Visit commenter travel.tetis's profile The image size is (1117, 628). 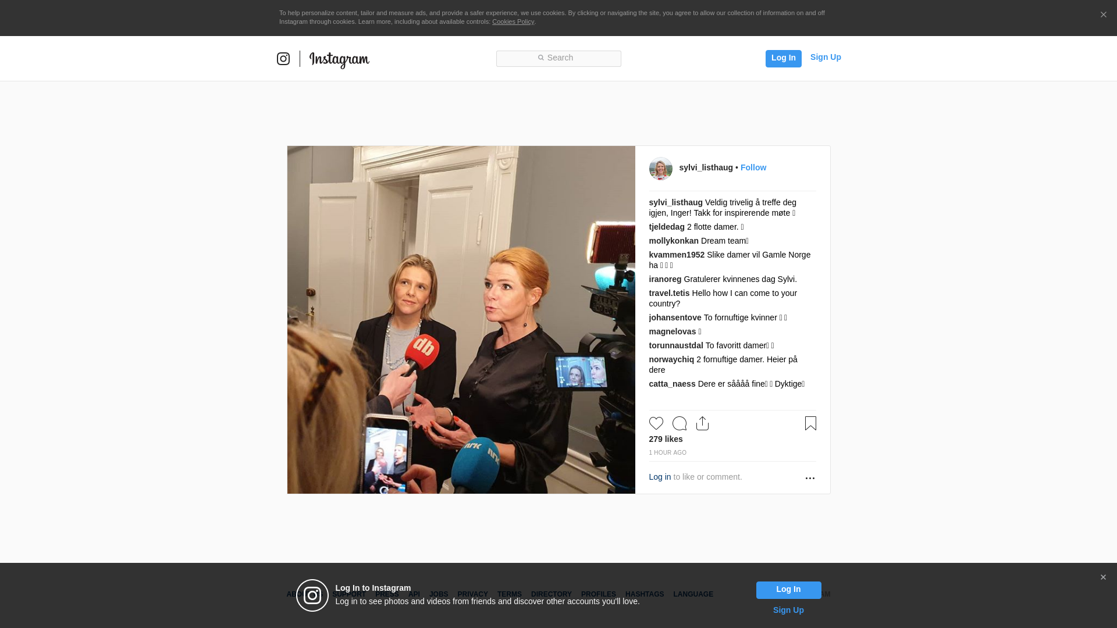tap(669, 293)
